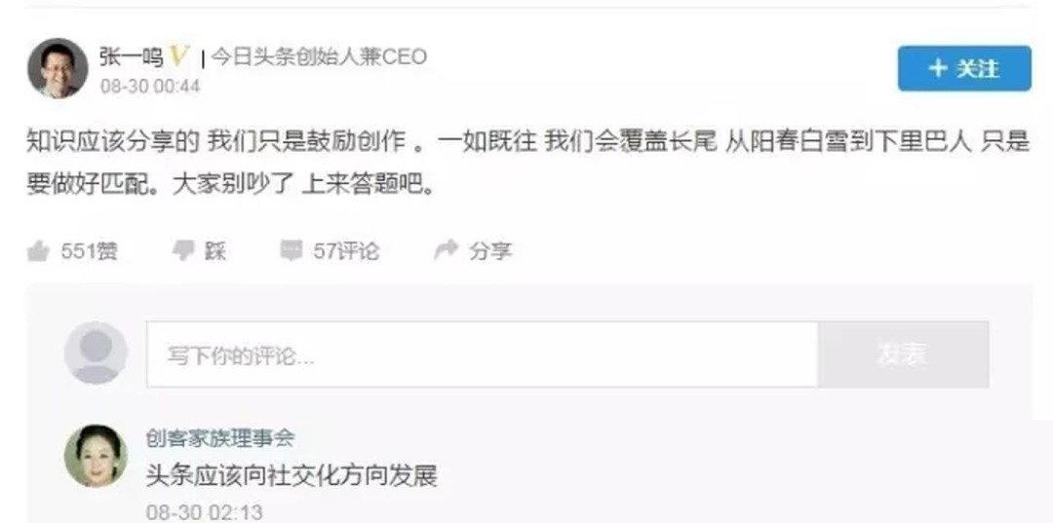Viewport: 1053px width, 523px height.
Task: Click the gray default user avatar
Action: [96, 353]
